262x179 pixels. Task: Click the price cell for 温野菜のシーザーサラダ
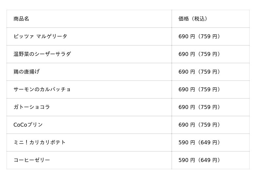pos(200,54)
